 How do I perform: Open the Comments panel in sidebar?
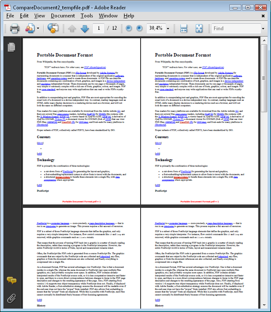click(x=11, y=281)
